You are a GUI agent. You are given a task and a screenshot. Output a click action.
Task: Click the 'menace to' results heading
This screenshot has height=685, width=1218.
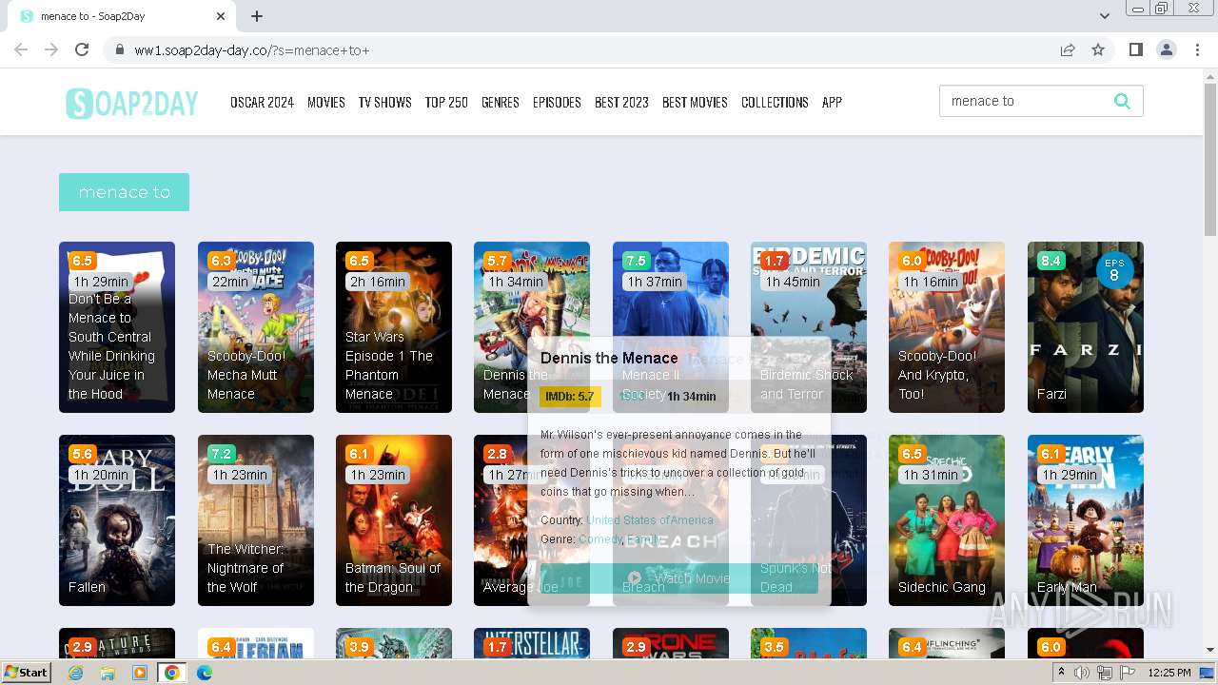tap(124, 192)
